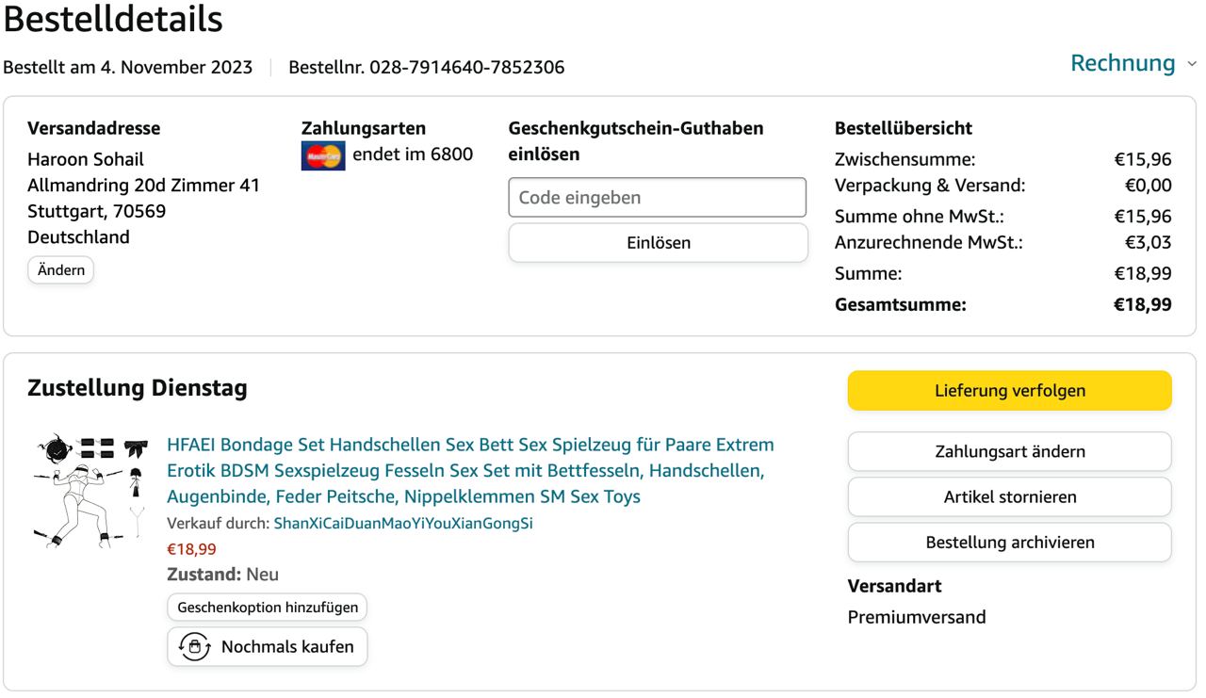Click the red €18,99 item price
Image resolution: width=1206 pixels, height=698 pixels.
pos(191,549)
